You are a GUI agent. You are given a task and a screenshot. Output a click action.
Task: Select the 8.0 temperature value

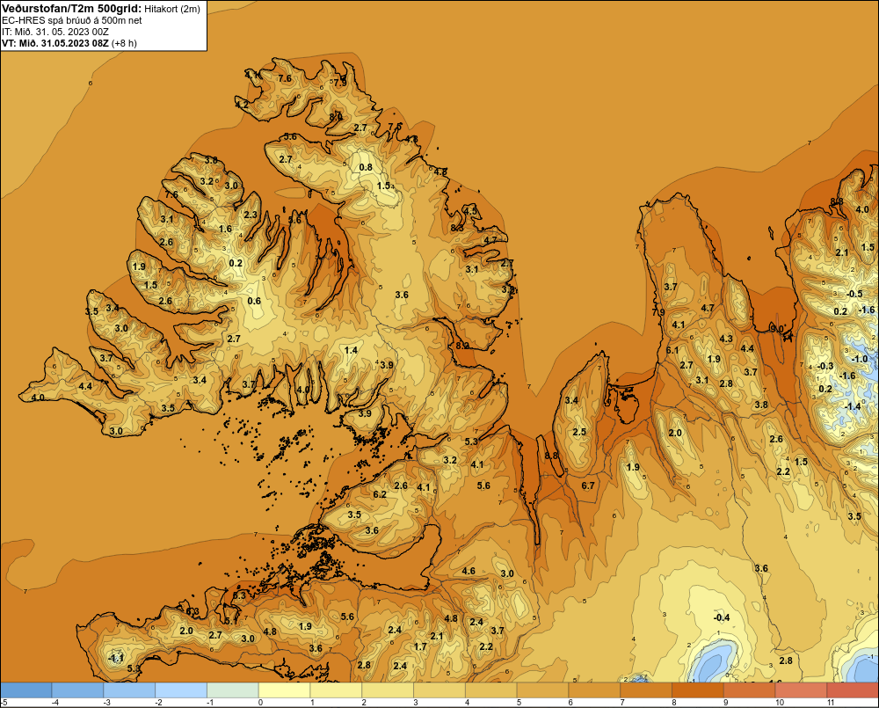[x=336, y=117]
